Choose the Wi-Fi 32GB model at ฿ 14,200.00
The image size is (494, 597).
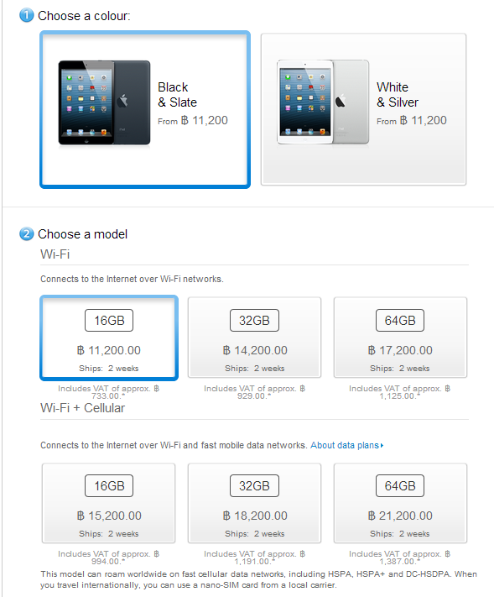254,338
